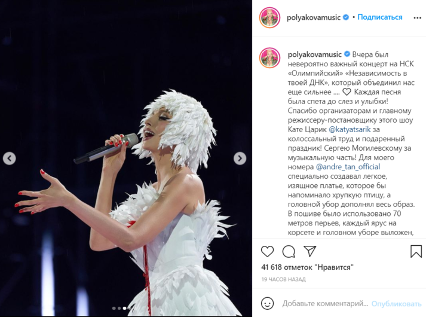
Task: View the 41 618 likes list
Action: coord(307,267)
